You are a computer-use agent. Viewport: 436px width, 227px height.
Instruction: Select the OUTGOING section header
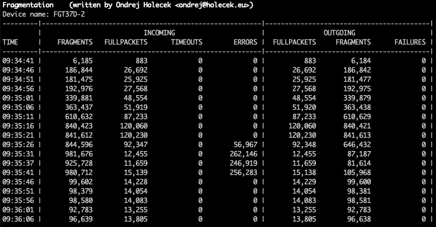click(339, 33)
